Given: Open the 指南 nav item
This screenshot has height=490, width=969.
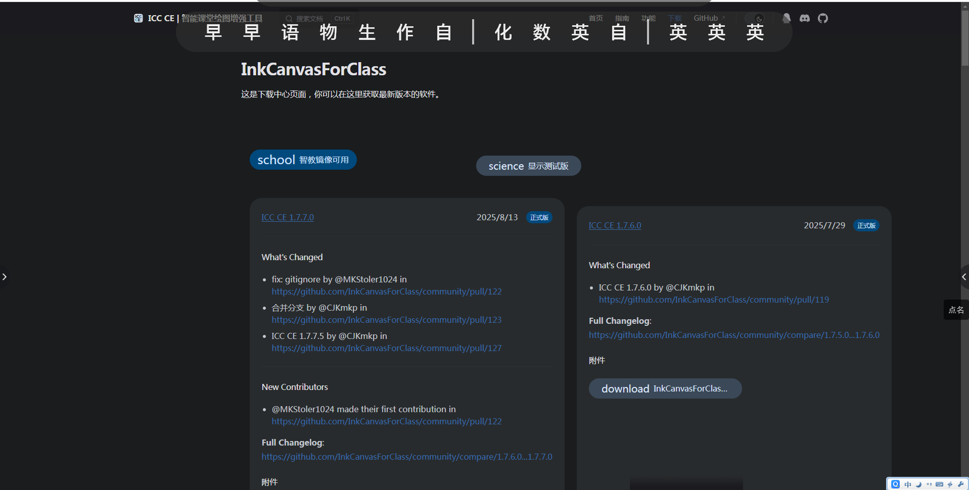Looking at the screenshot, I should [x=622, y=18].
